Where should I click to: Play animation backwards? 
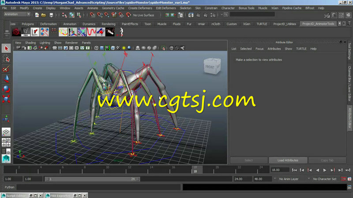pos(317,170)
